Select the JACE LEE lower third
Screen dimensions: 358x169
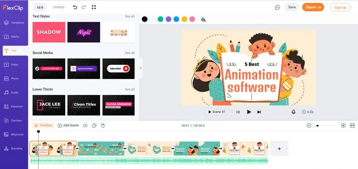(x=49, y=105)
